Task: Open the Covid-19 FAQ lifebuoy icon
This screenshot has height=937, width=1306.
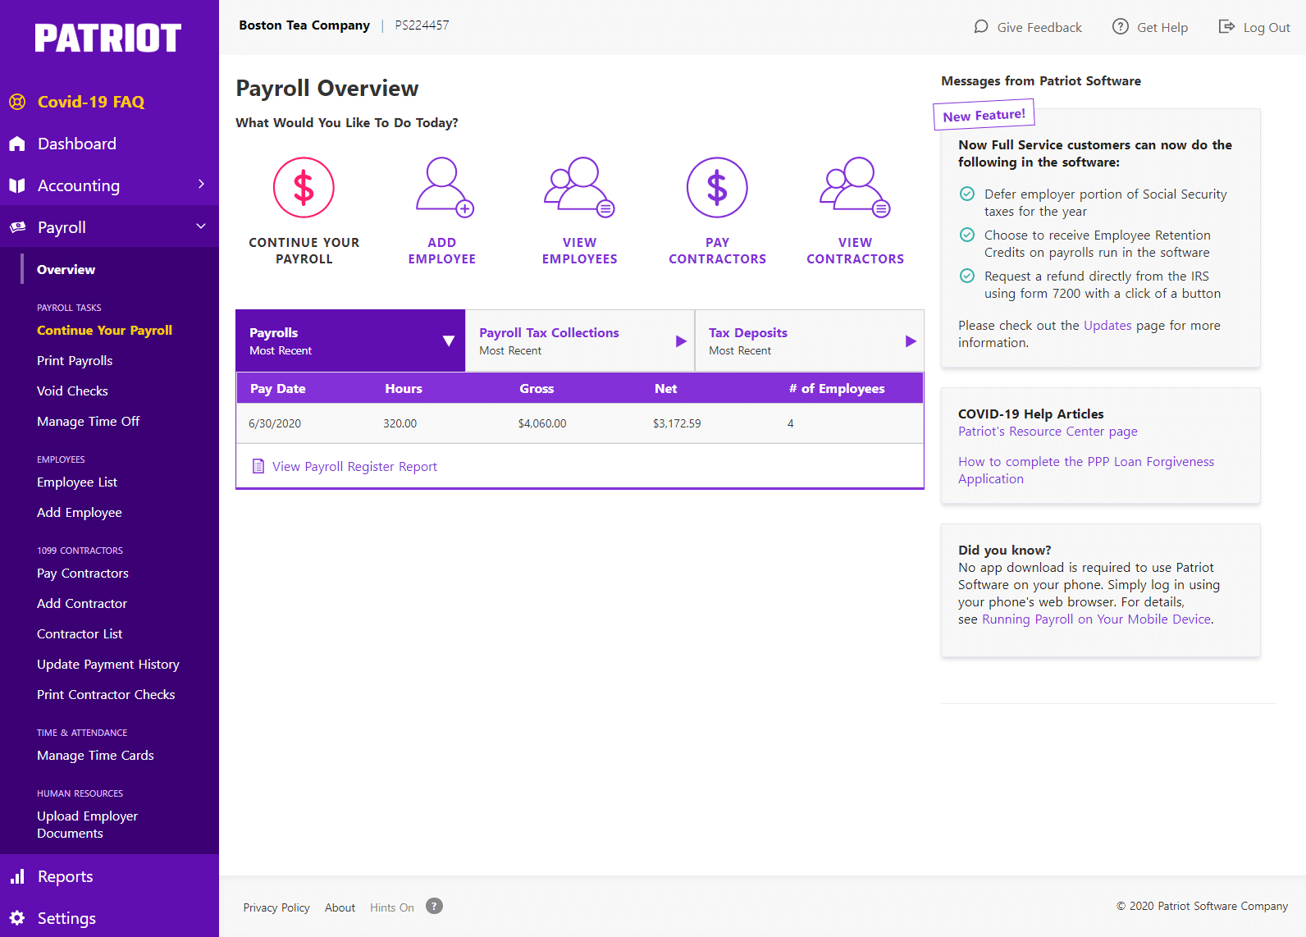Action: click(x=17, y=102)
